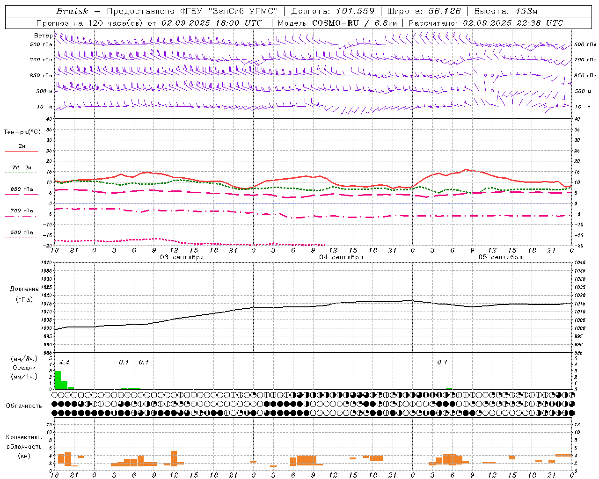Select the Давление pressure panel label
The height and width of the screenshot is (479, 599).
[x=24, y=289]
